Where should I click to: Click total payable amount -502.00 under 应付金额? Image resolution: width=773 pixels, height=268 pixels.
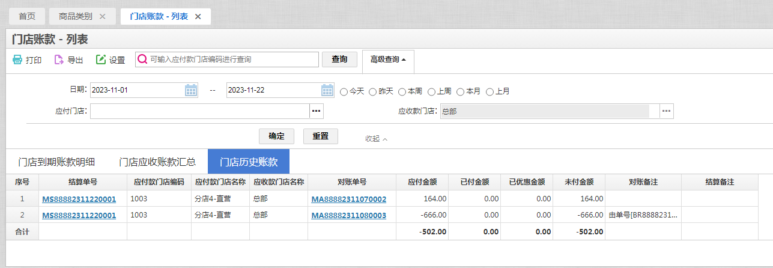[422, 231]
